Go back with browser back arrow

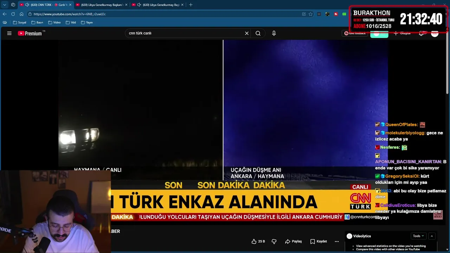[x=5, y=14]
